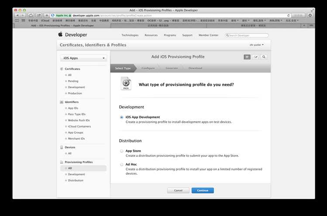Click the Identifiers section icon

pos(62,102)
